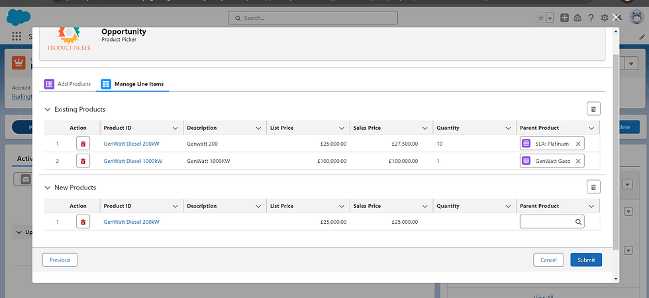Collapse the Existing Products section

click(48, 109)
